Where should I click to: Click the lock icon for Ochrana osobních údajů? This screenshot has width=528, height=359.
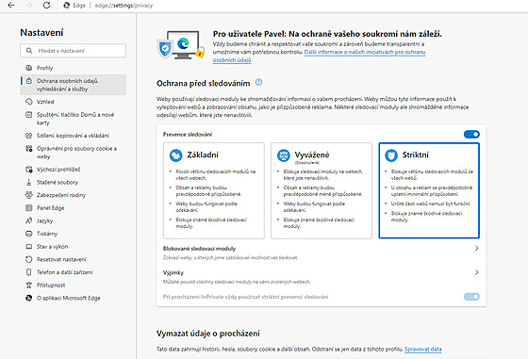point(29,81)
